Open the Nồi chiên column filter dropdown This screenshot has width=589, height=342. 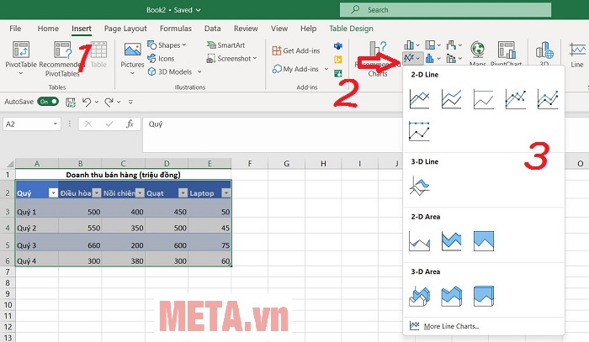[x=140, y=193]
